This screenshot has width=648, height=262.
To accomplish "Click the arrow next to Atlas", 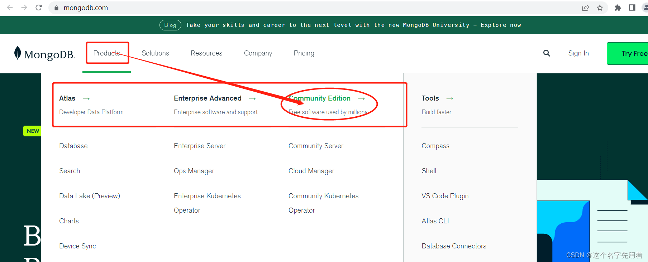I will click(x=86, y=99).
